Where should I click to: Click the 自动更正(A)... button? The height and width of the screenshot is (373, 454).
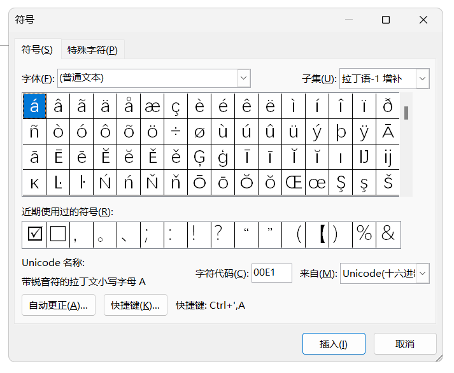pos(59,305)
